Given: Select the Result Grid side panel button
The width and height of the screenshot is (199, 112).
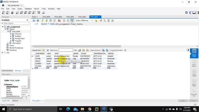Looking at the screenshot, I should tap(194, 53).
